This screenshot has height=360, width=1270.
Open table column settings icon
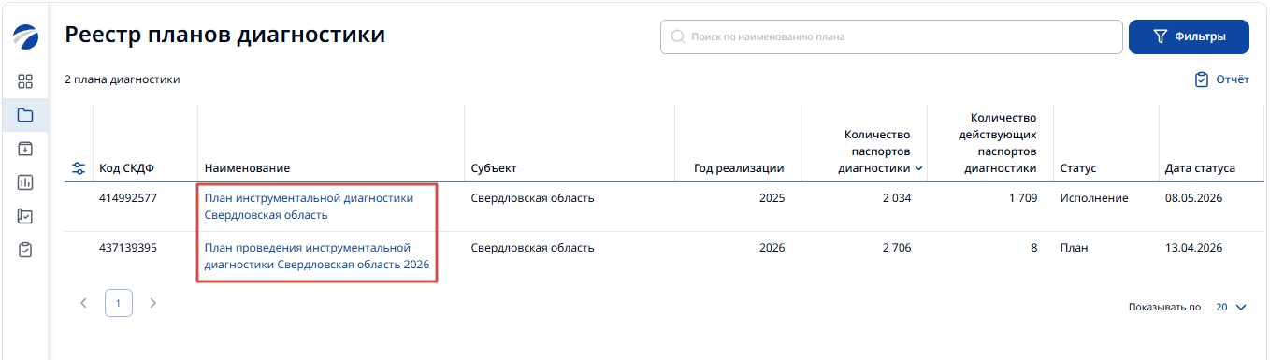(x=79, y=168)
